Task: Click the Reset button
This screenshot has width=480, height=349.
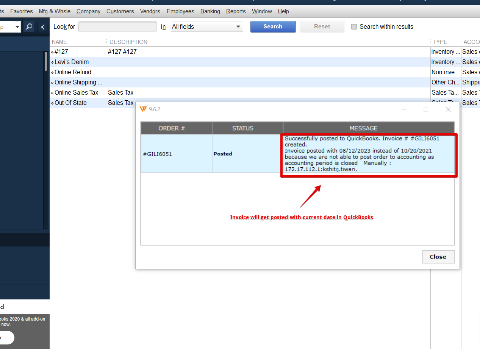Action: click(x=322, y=26)
